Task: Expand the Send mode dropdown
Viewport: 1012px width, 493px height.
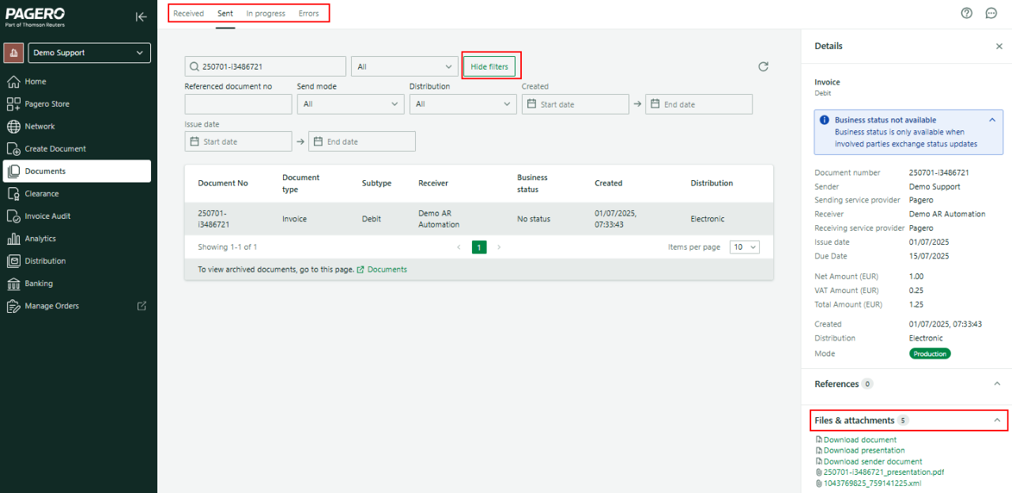Action: coord(350,103)
